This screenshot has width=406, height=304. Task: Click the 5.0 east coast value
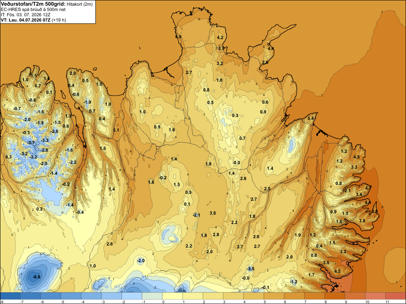pos(375,211)
